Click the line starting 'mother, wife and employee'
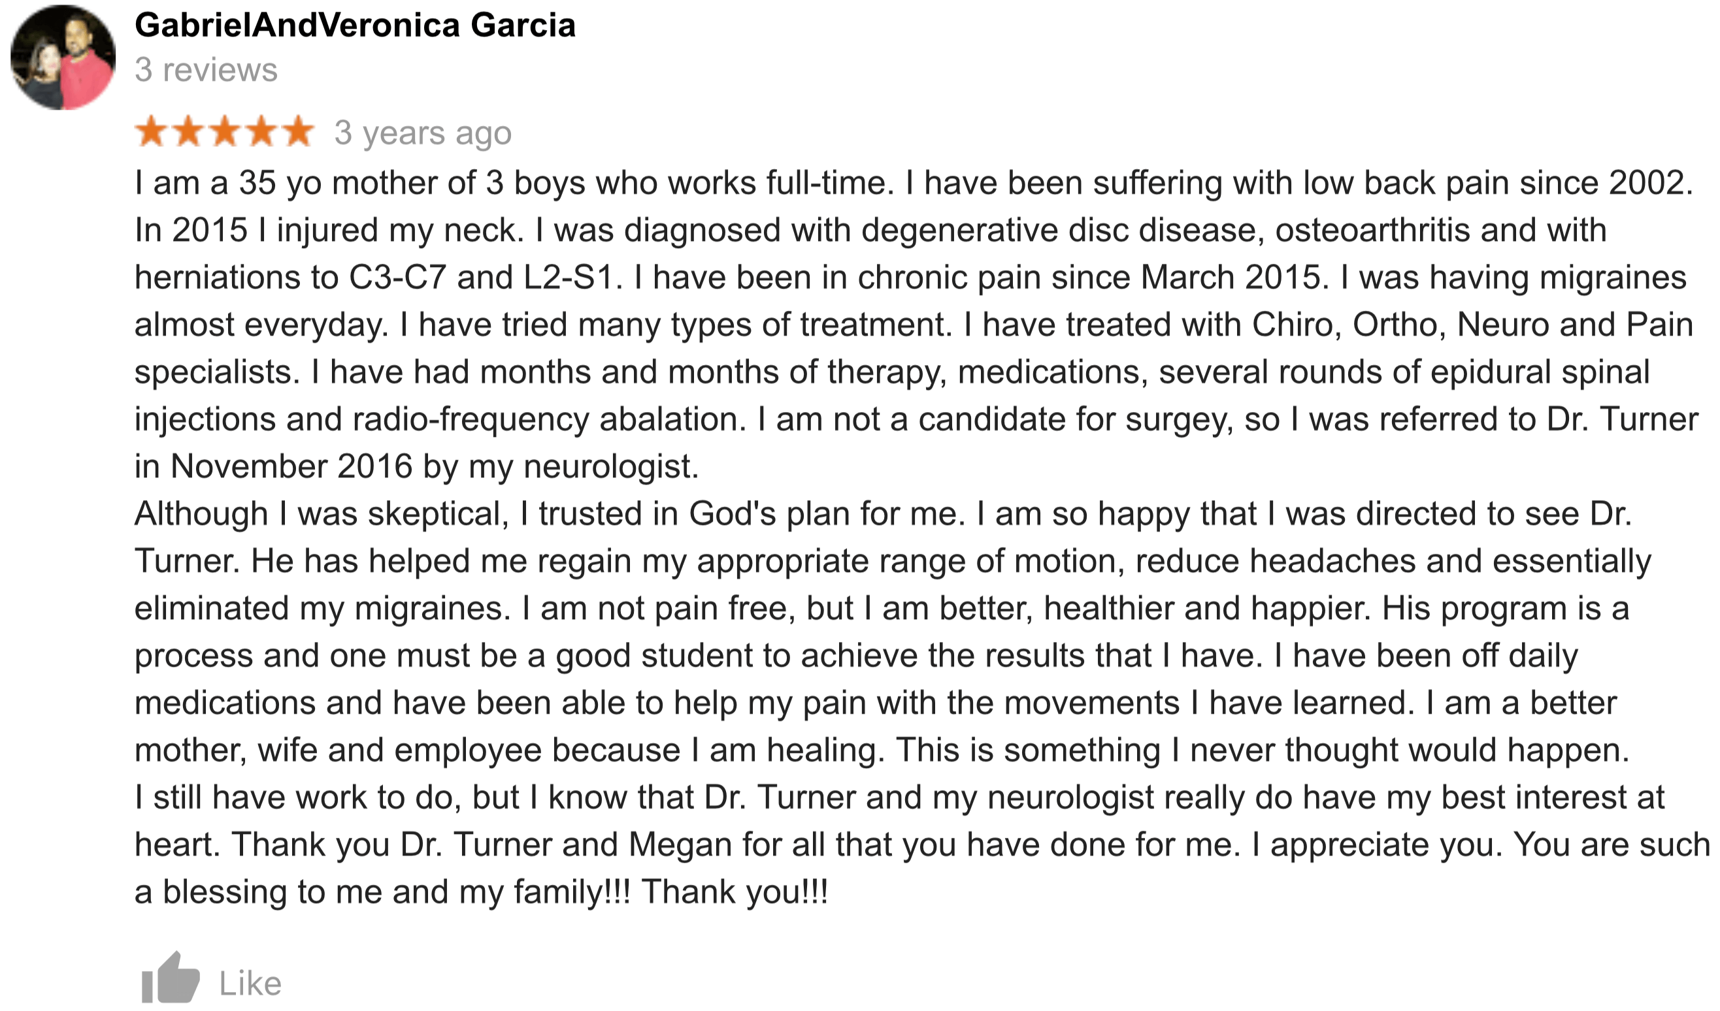This screenshot has height=1011, width=1720. [x=882, y=750]
